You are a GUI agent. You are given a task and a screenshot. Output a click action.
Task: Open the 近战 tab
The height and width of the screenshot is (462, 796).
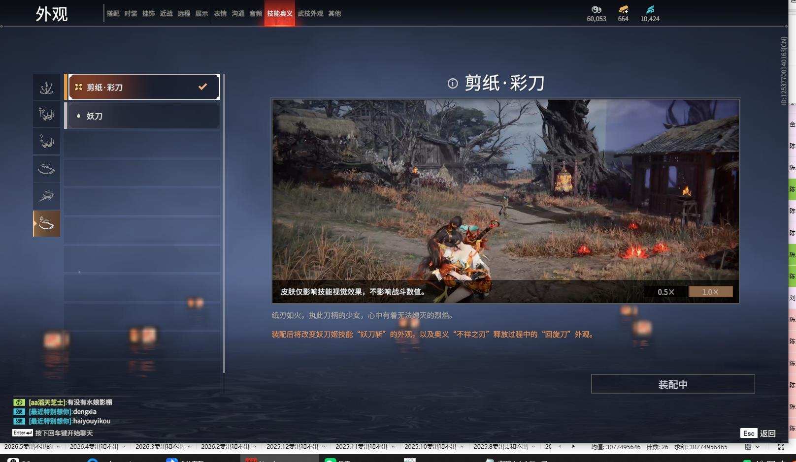coord(166,14)
